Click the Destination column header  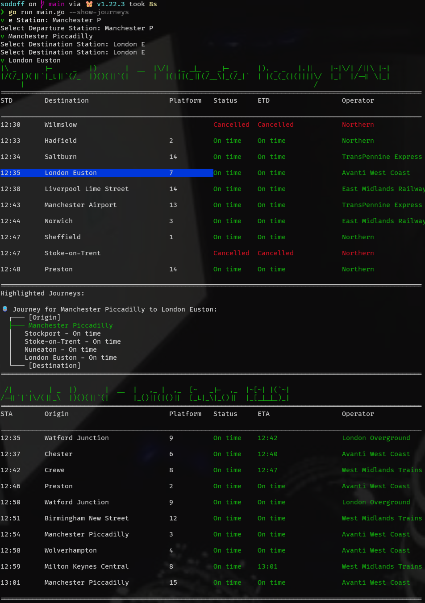coord(67,100)
